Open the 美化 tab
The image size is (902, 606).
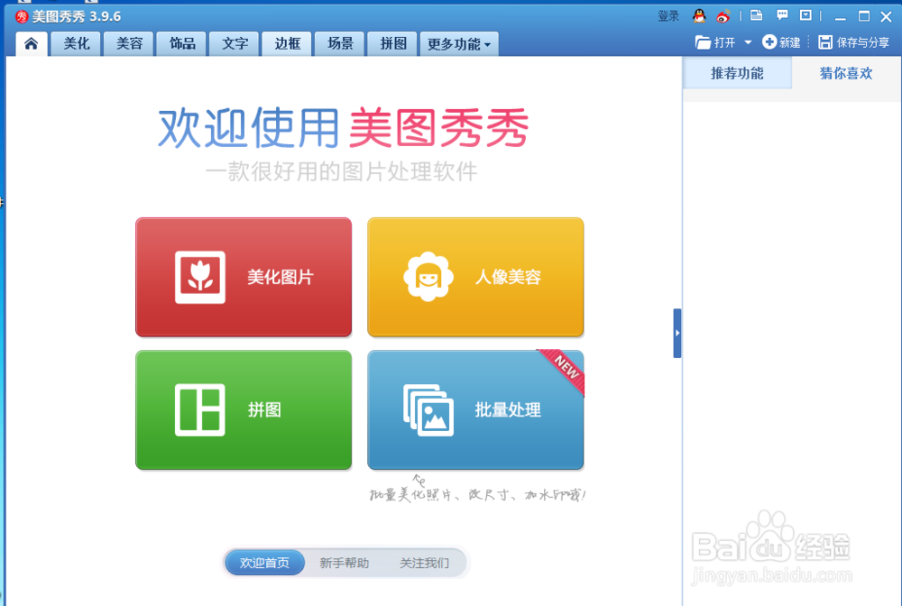(x=76, y=43)
